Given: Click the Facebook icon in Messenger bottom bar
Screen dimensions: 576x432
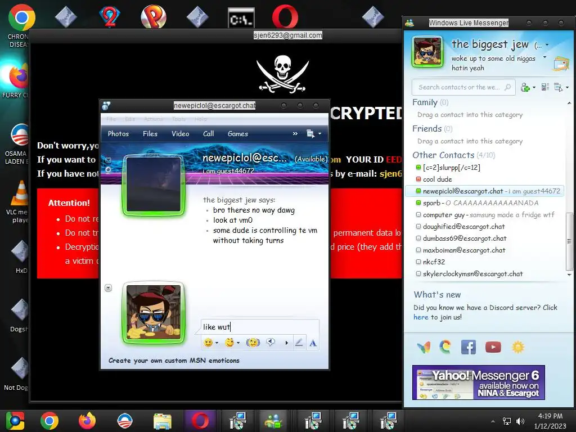Looking at the screenshot, I should pyautogui.click(x=469, y=347).
